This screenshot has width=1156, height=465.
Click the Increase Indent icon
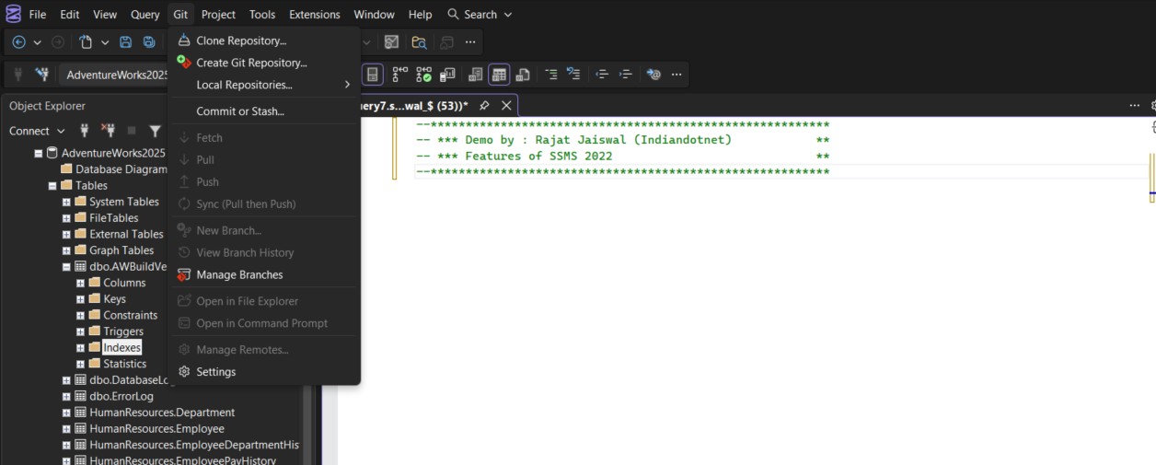(626, 75)
